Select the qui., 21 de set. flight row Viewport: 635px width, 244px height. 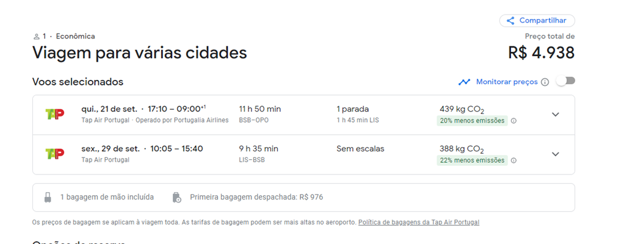point(303,115)
